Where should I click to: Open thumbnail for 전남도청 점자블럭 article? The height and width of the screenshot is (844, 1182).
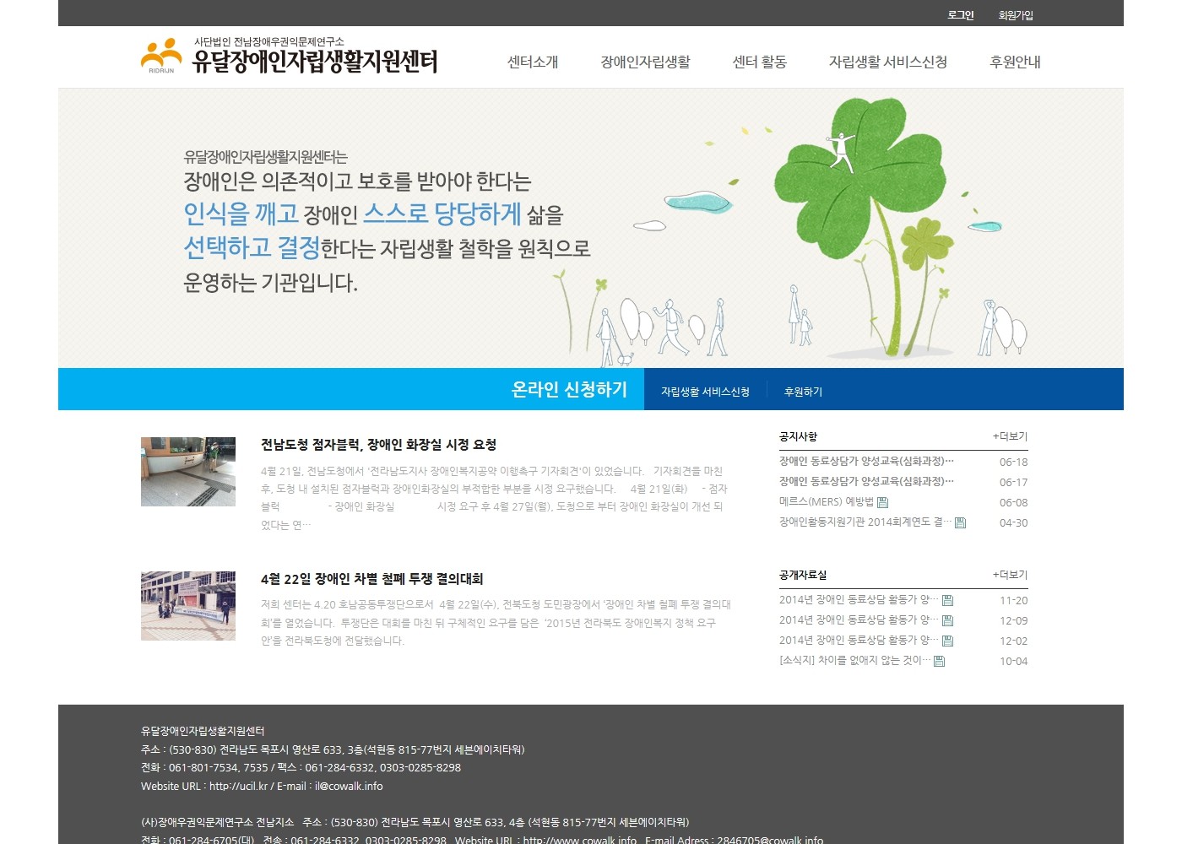(x=188, y=472)
